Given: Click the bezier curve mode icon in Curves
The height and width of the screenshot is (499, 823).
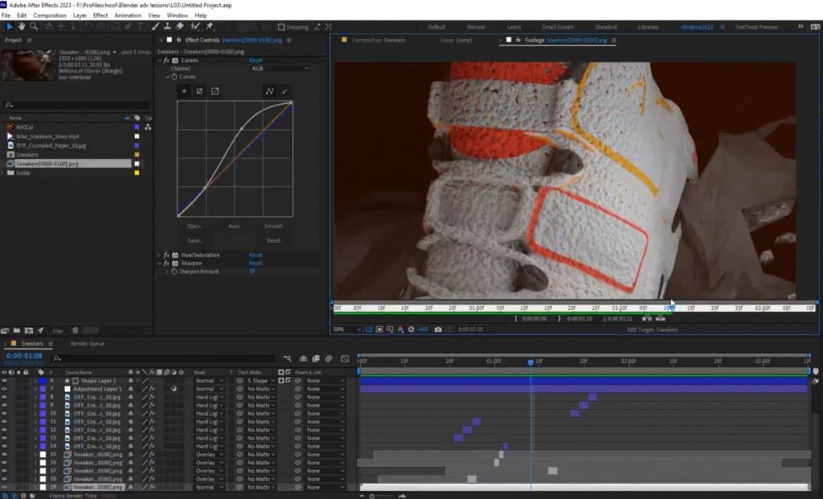Looking at the screenshot, I should point(269,92).
